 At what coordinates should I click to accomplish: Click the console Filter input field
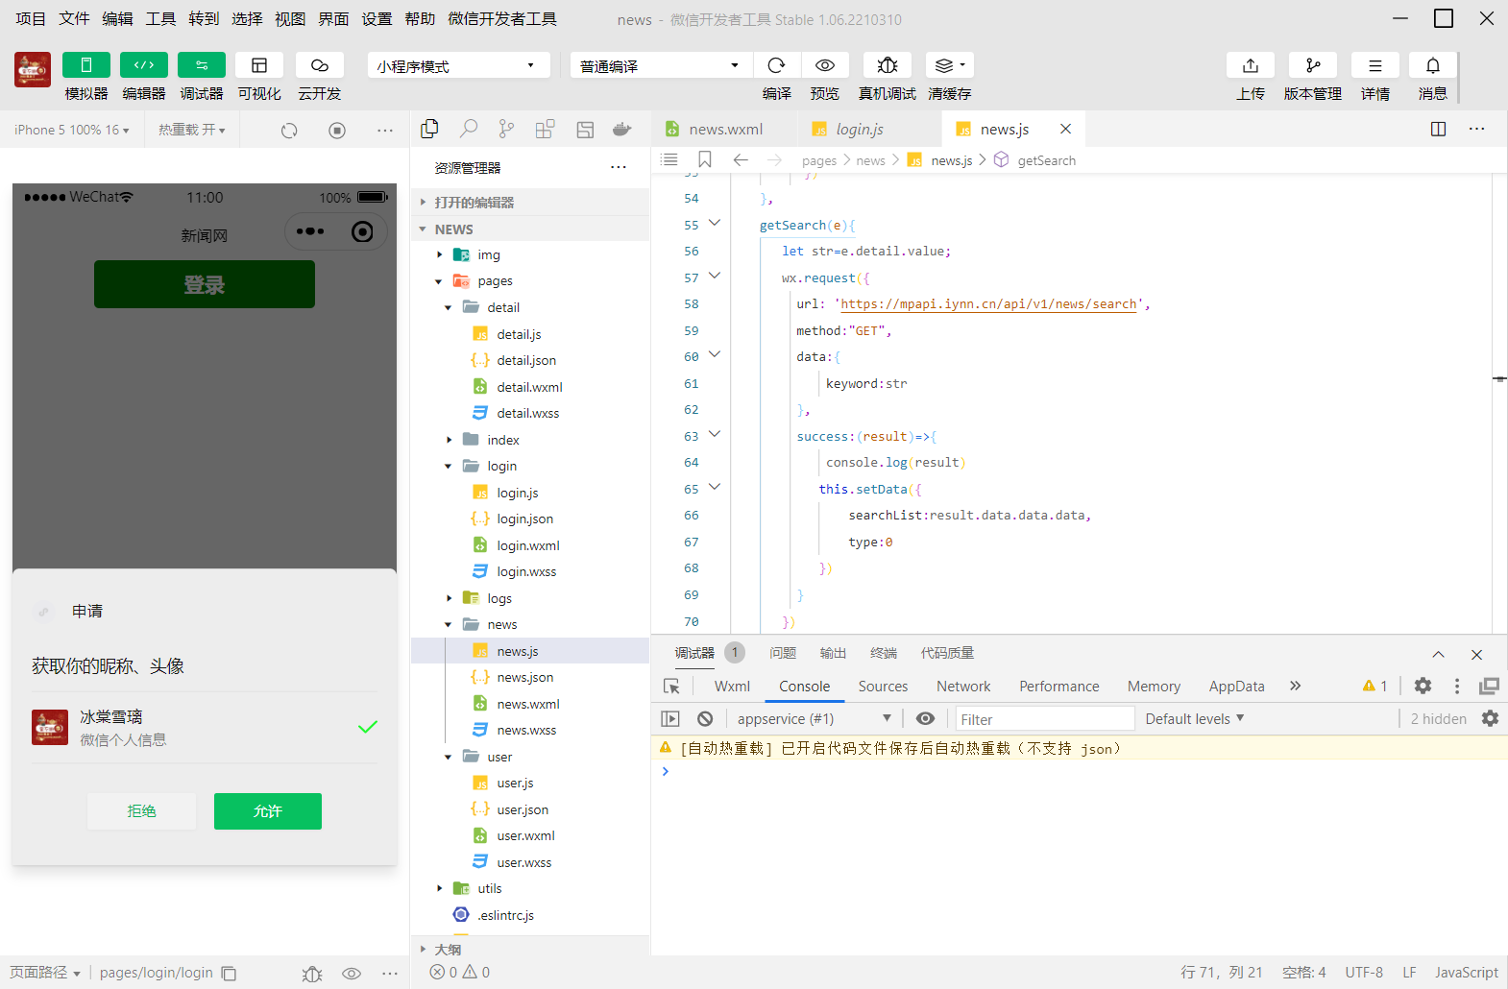1044,719
